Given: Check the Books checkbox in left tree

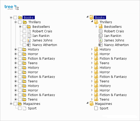Looking at the screenshot, I should [x=15, y=17].
